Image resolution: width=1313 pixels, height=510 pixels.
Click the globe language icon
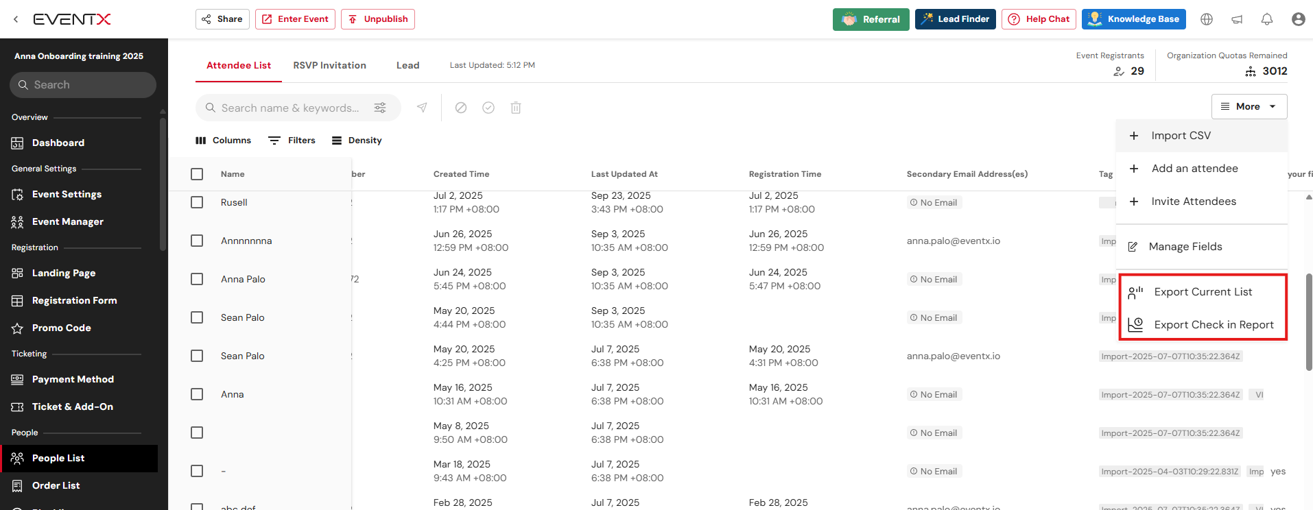(1207, 19)
